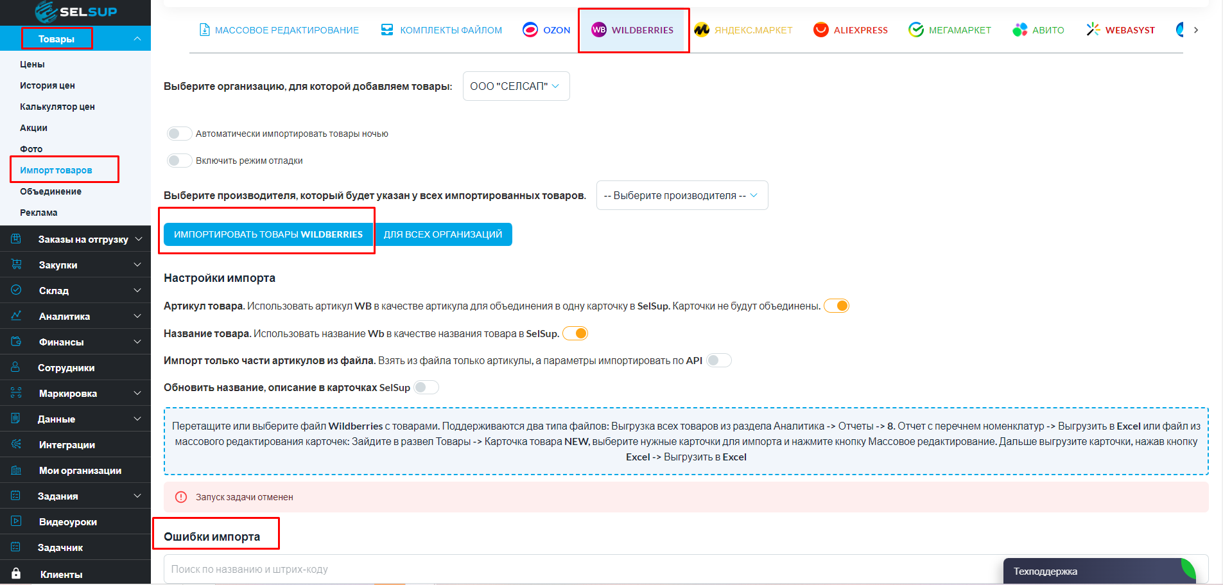Expand the Аналитика sidebar section
This screenshot has height=585, width=1223.
(137, 316)
